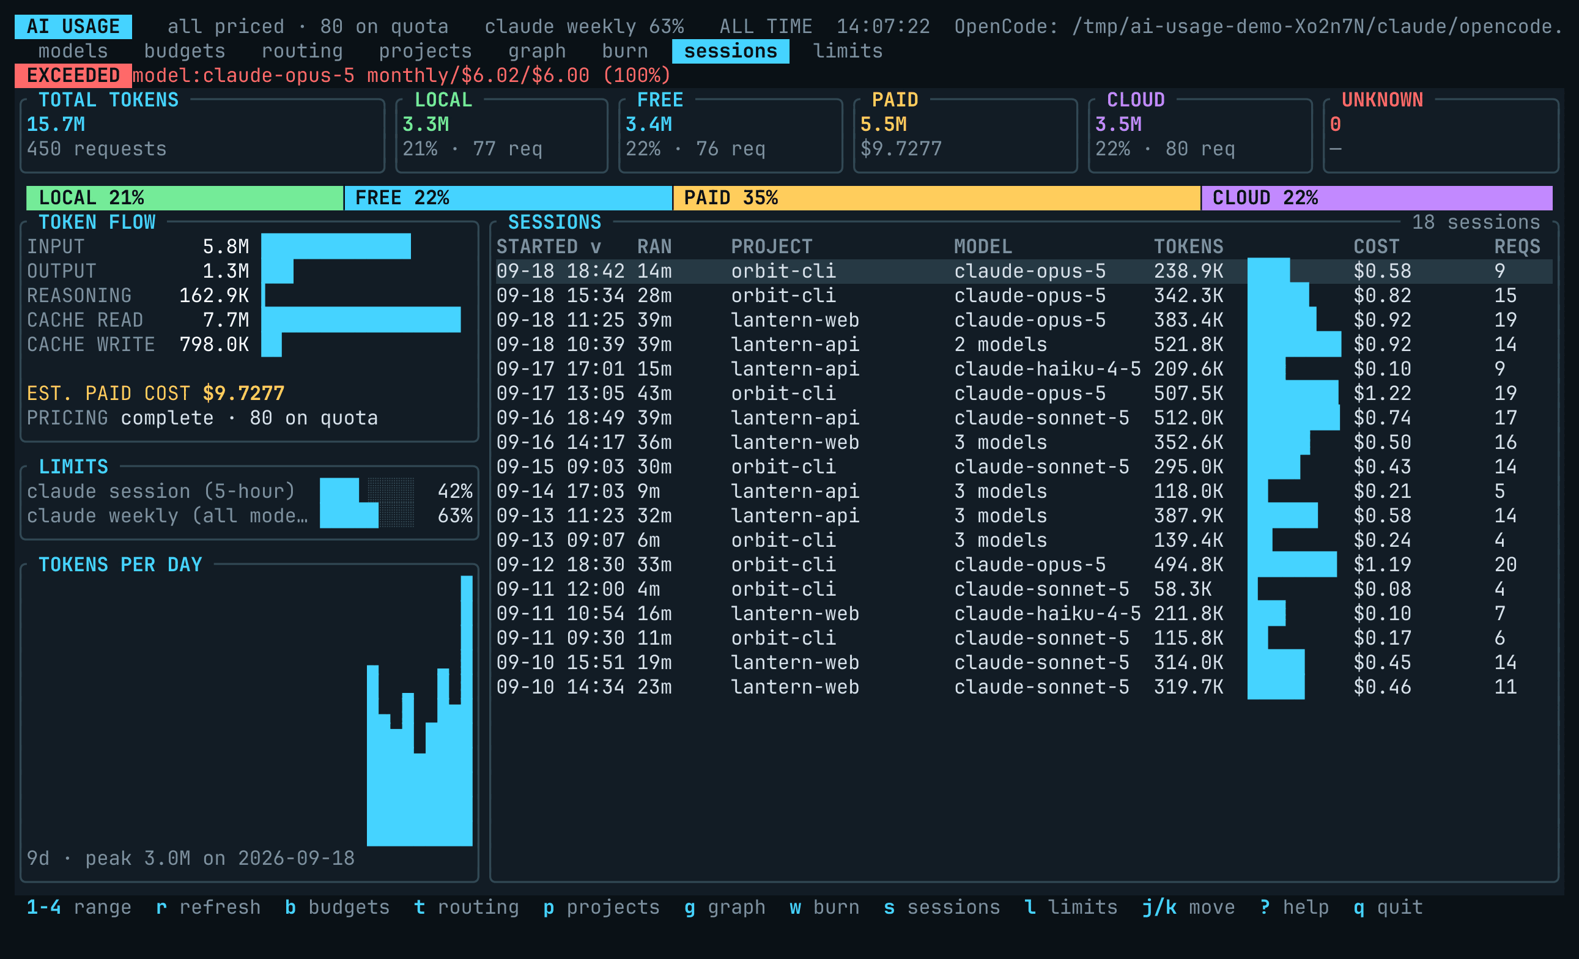Click the claude-opus-5 monthly budget alert text
The height and width of the screenshot is (959, 1579).
[x=402, y=76]
